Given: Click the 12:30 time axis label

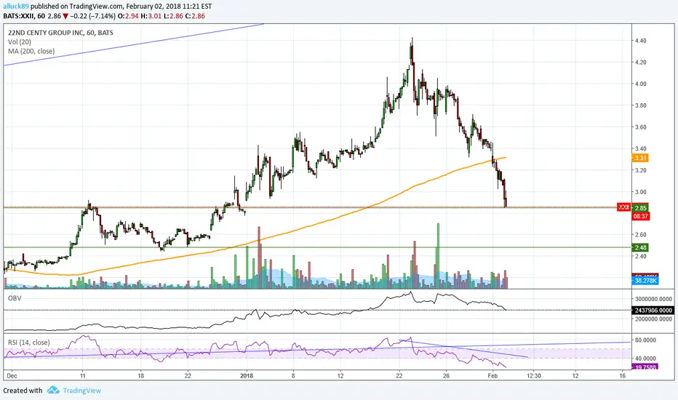Looking at the screenshot, I should (x=533, y=375).
